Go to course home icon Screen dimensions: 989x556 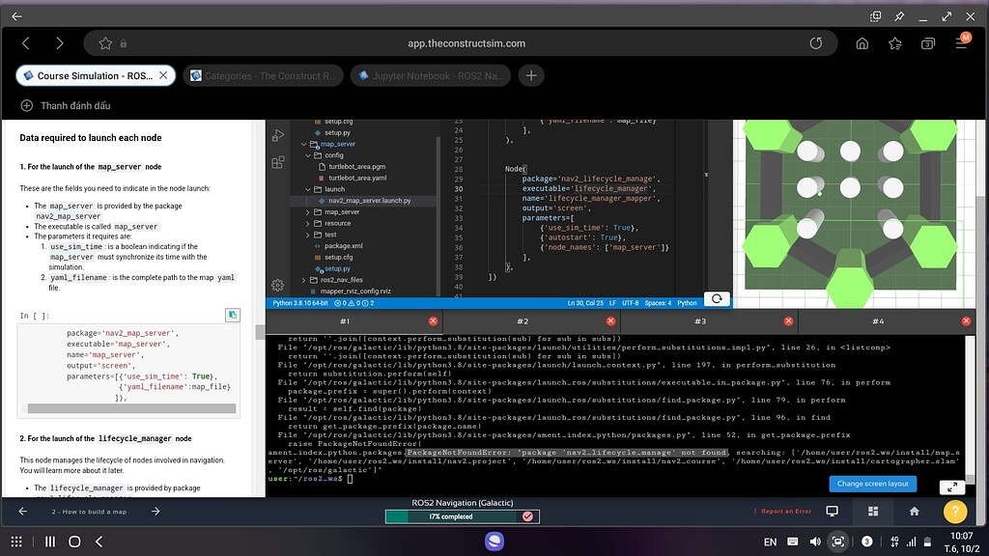pos(914,512)
